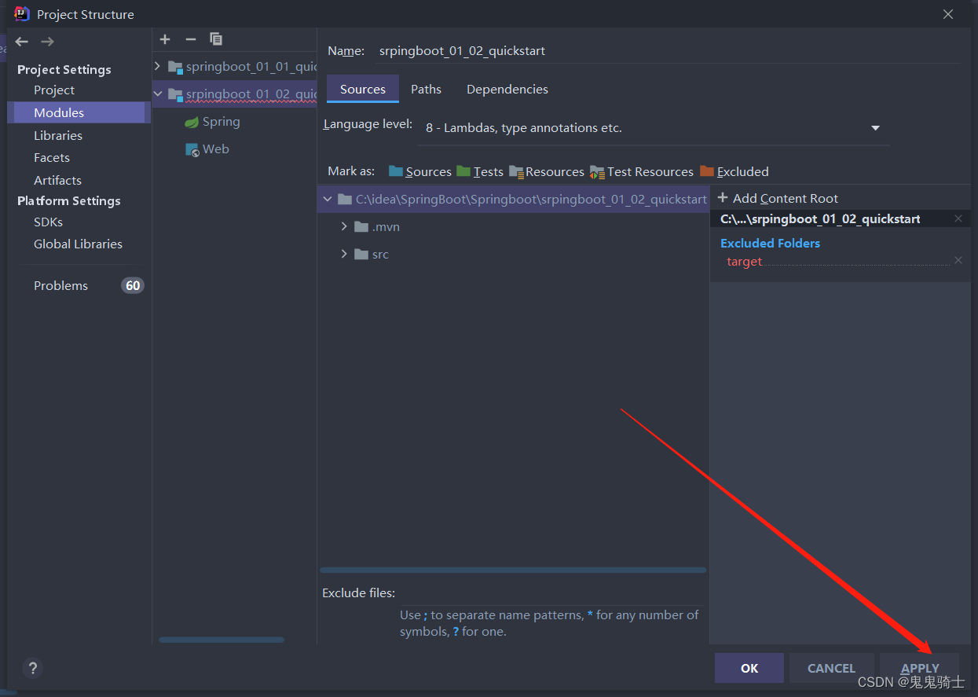The image size is (978, 697).
Task: Mark as Excluded folder
Action: pyautogui.click(x=734, y=171)
